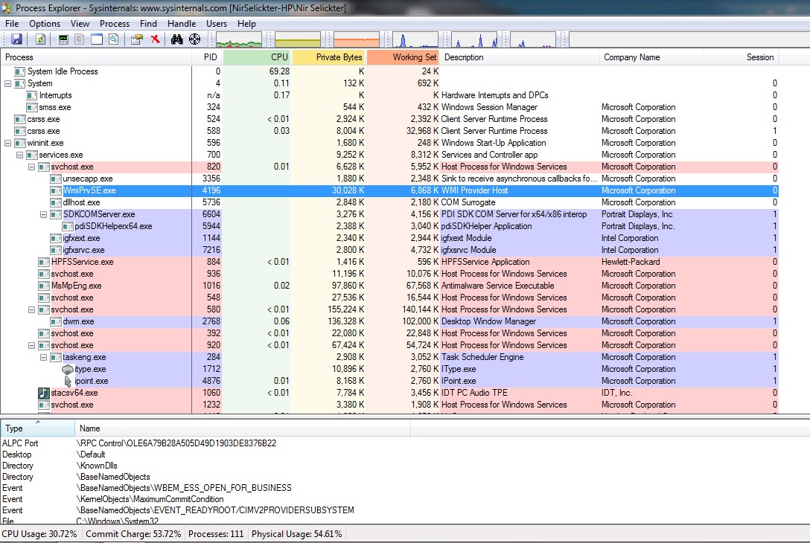Select the Interrupts row in process list
This screenshot has height=543, width=810.
click(x=389, y=95)
